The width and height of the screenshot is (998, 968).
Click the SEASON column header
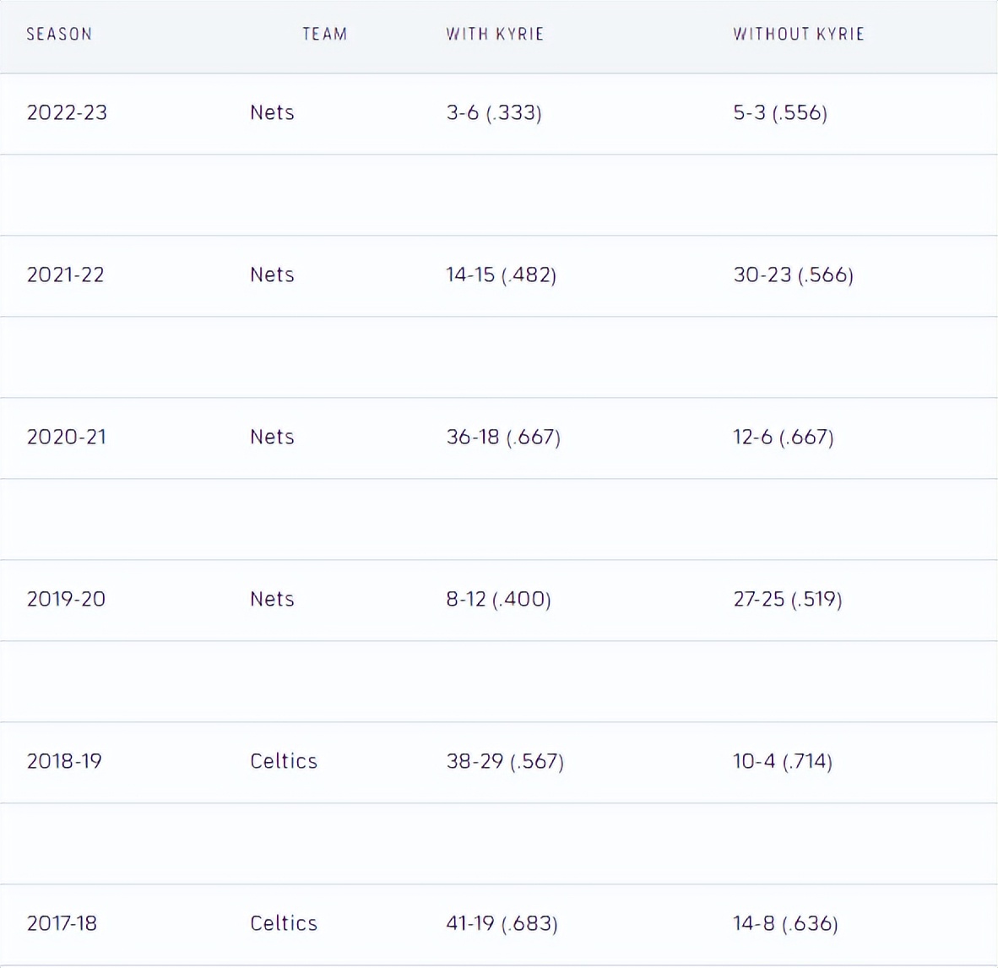coord(59,34)
